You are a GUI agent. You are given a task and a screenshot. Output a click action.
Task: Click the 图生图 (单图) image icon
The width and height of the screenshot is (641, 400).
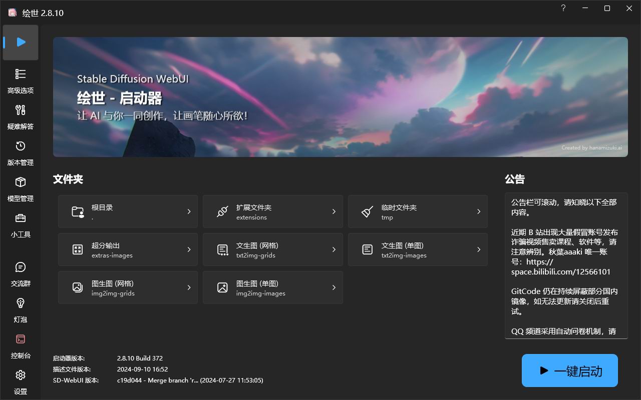point(222,287)
